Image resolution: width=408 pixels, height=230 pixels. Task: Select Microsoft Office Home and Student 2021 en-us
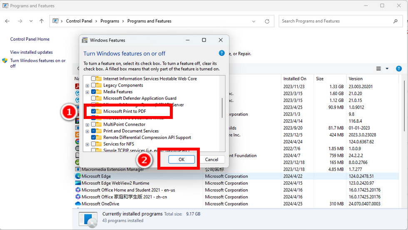click(236, 190)
